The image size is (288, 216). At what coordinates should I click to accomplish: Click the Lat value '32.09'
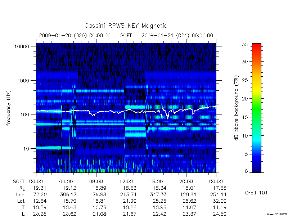(220, 201)
